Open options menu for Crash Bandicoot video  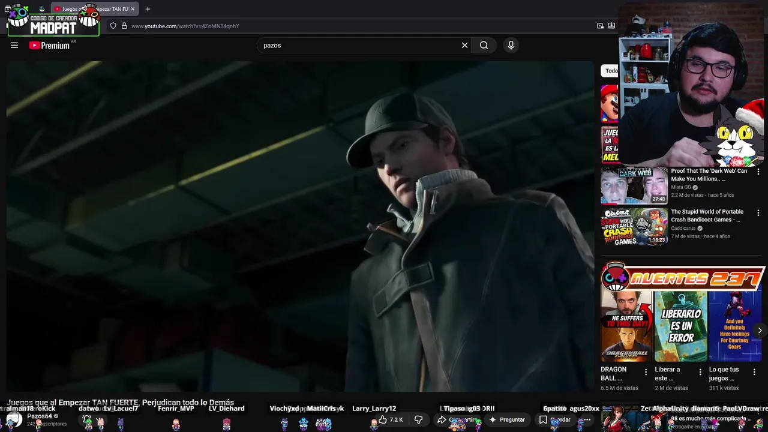[758, 213]
